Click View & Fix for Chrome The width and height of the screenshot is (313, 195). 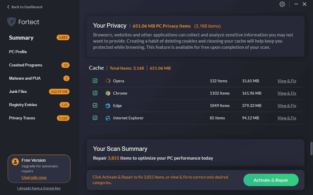287,93
